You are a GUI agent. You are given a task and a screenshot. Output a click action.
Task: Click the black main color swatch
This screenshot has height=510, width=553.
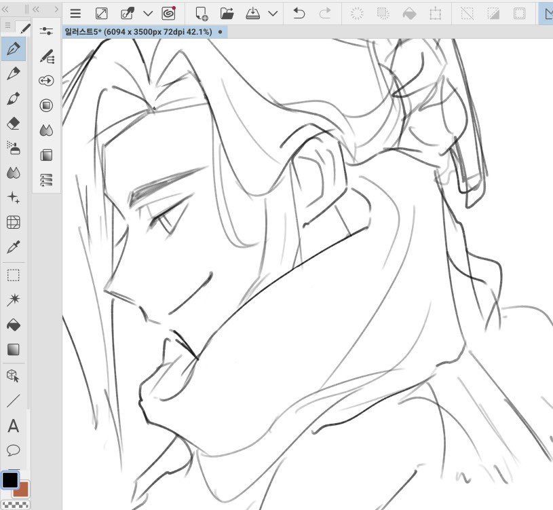(9, 480)
